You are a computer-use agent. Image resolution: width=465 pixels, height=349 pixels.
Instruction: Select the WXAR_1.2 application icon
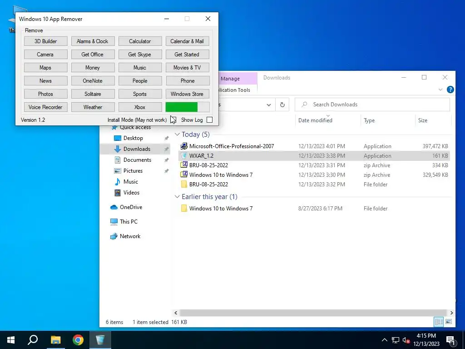click(184, 155)
